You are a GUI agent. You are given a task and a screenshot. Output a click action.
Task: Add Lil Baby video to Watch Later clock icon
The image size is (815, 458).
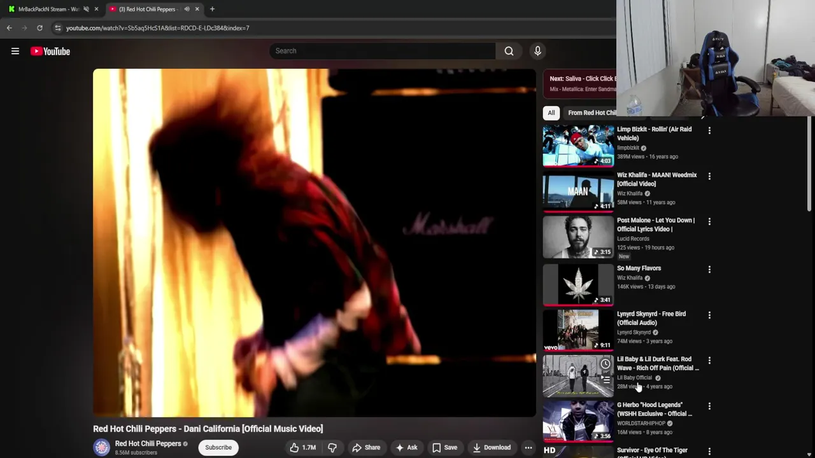pos(606,364)
